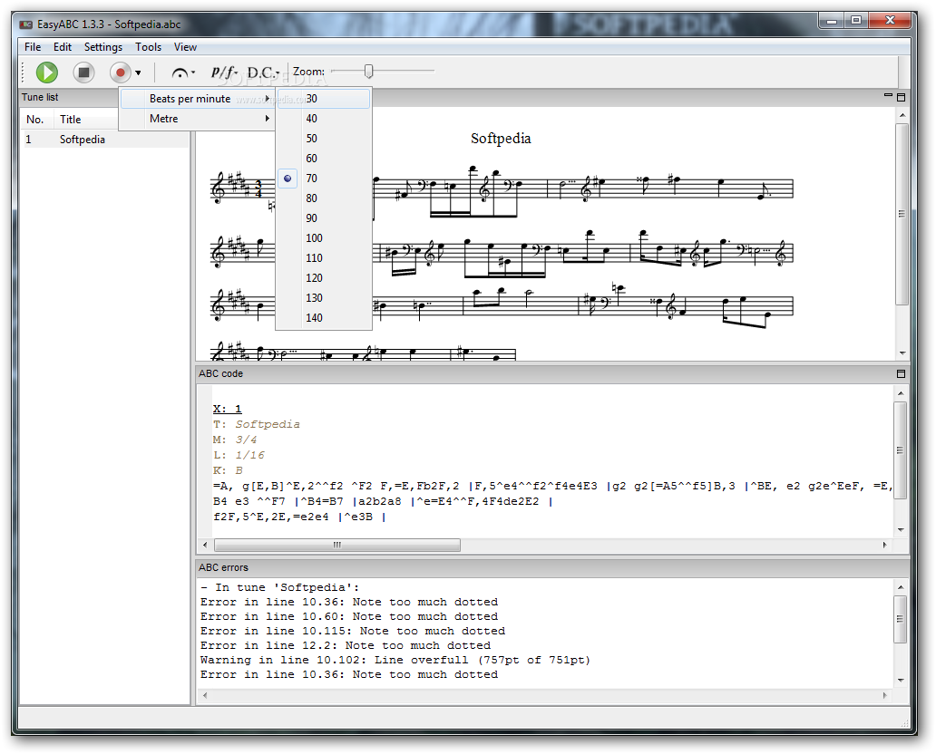
Task: Close the EasyABC window
Action: [x=890, y=20]
